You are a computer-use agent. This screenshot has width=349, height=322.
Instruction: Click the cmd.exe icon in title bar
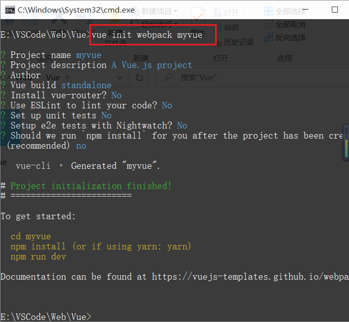9,9
